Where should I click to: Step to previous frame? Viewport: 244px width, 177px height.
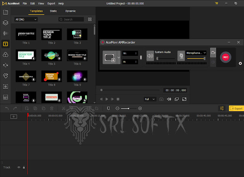tap(101, 99)
